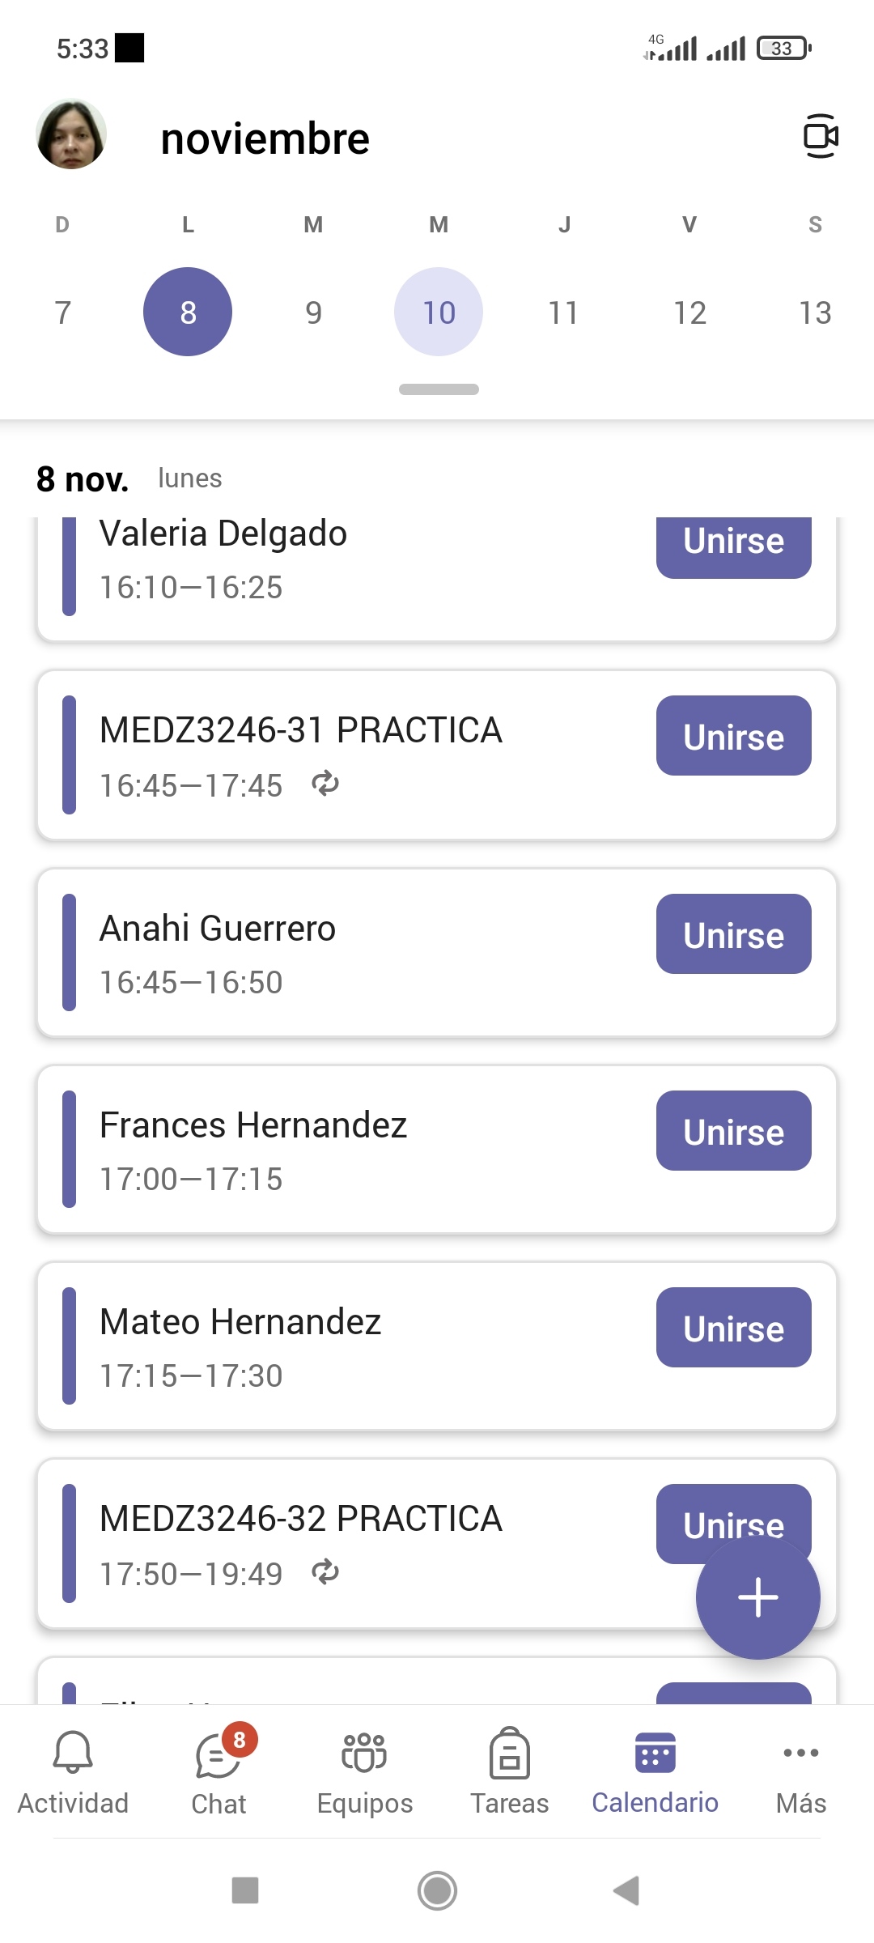Open the profile picture avatar
This screenshot has height=1943, width=874.
coord(71,134)
